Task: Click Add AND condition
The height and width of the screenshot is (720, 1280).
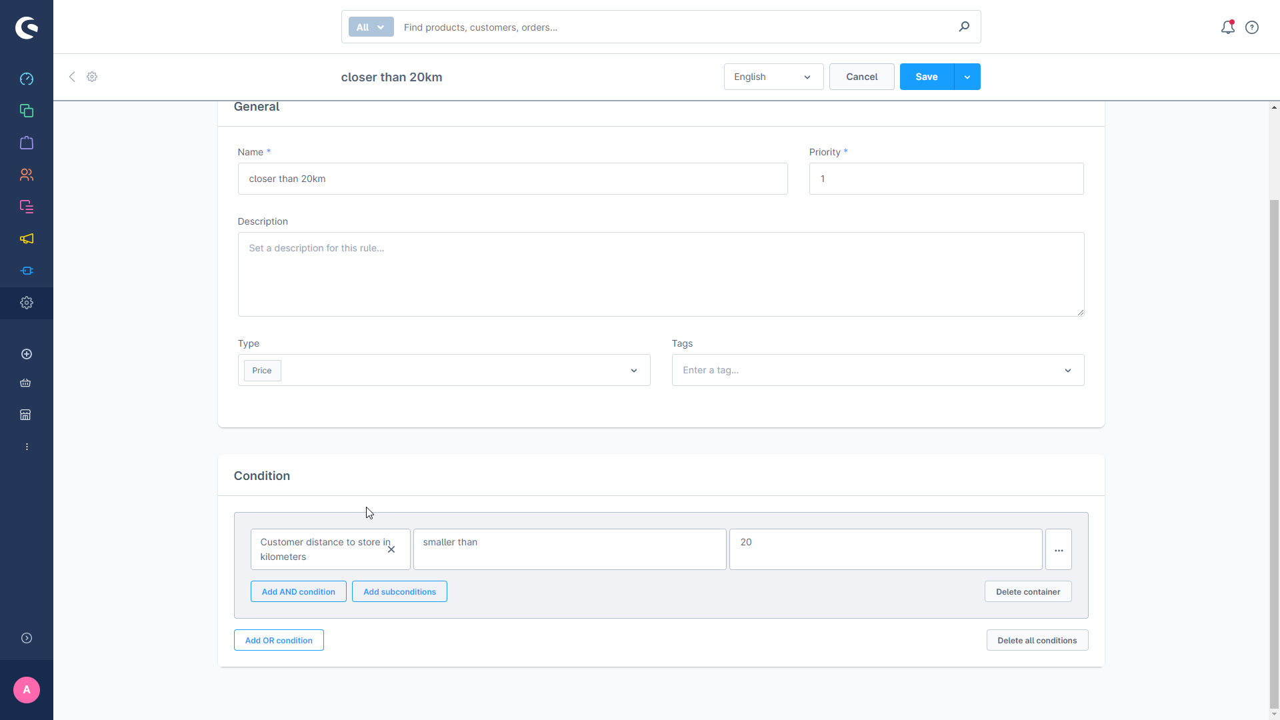Action: pyautogui.click(x=298, y=591)
